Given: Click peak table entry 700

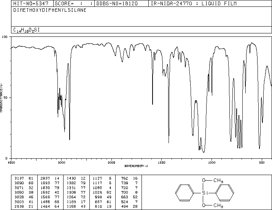Looking at the screenshot, I should coord(124,192).
